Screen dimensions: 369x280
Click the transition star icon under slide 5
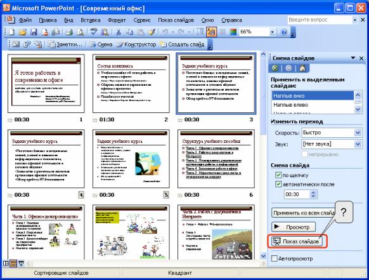click(95, 196)
